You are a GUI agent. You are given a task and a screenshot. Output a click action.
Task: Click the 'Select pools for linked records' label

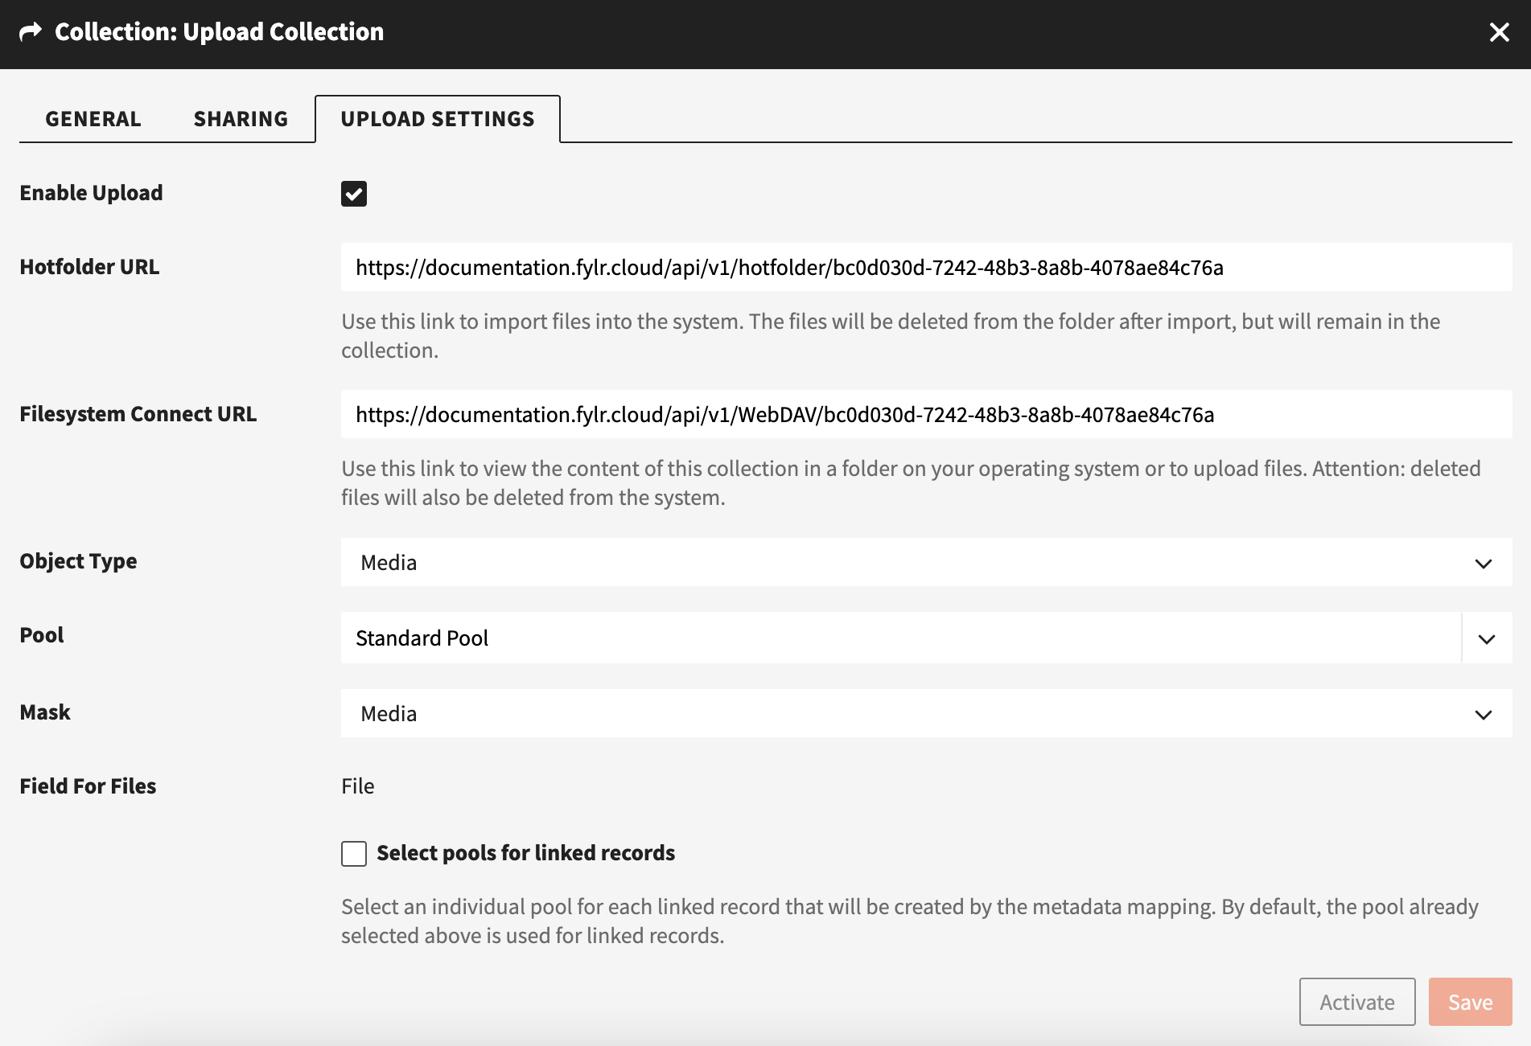coord(525,853)
